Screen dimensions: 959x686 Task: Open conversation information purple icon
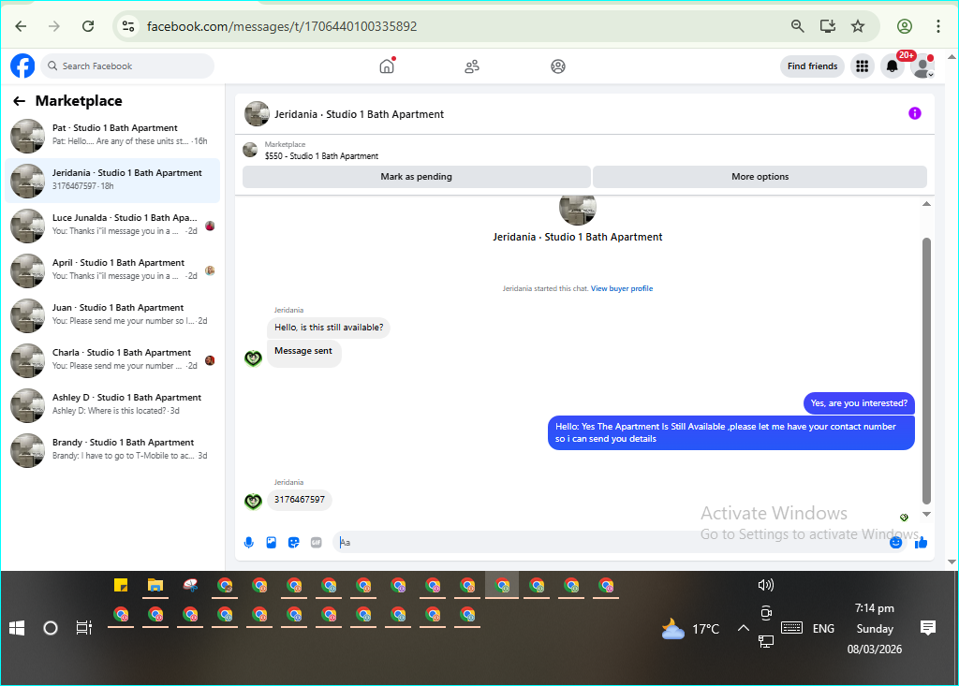(x=914, y=113)
